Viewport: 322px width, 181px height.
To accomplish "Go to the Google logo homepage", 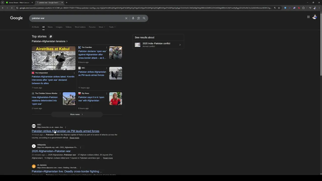I will point(16,18).
